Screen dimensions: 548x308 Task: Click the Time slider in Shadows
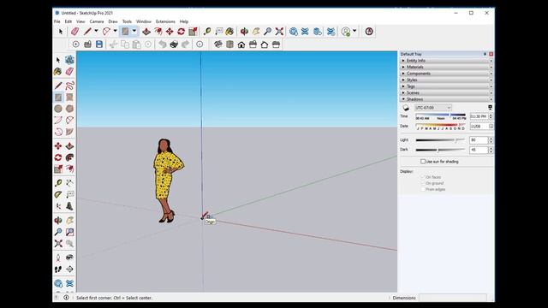tap(440, 115)
